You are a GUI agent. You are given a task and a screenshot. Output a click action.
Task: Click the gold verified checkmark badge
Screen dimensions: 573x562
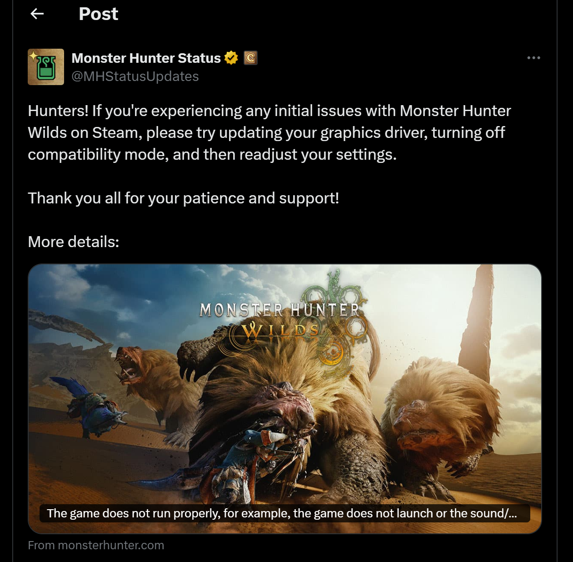(231, 58)
